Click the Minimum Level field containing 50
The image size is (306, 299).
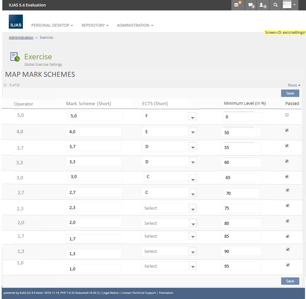[x=241, y=133]
